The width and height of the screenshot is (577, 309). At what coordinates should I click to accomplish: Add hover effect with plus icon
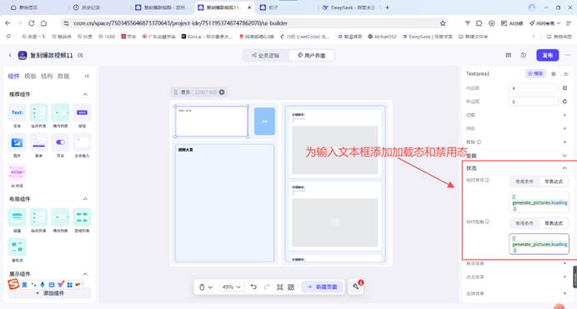(564, 263)
